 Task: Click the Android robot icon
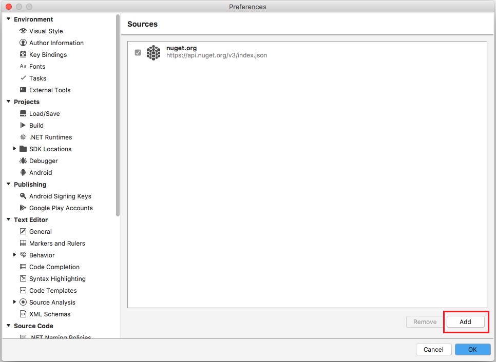pos(23,173)
